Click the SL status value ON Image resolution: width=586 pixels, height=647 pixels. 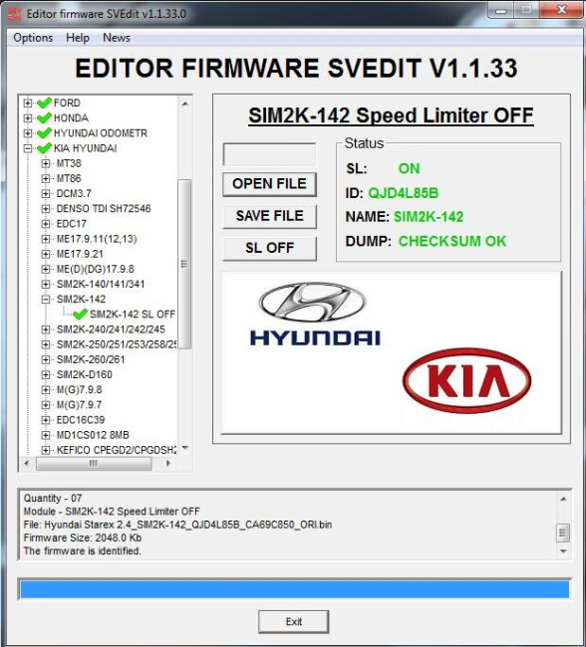tap(409, 169)
